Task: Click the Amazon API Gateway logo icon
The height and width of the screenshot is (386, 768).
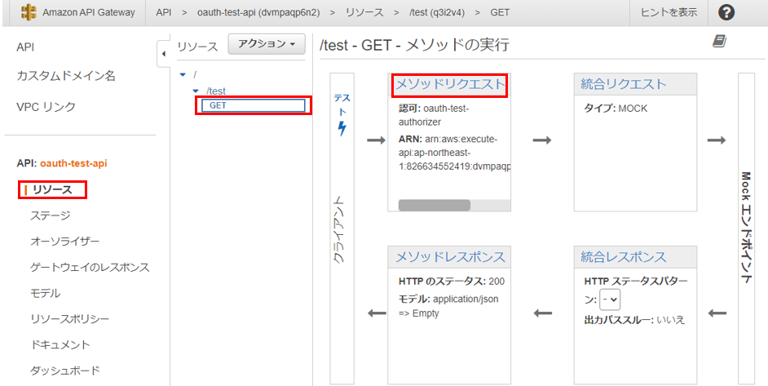Action: click(x=29, y=12)
